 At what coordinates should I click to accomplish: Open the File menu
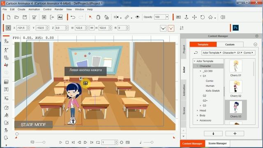[x=5, y=9]
